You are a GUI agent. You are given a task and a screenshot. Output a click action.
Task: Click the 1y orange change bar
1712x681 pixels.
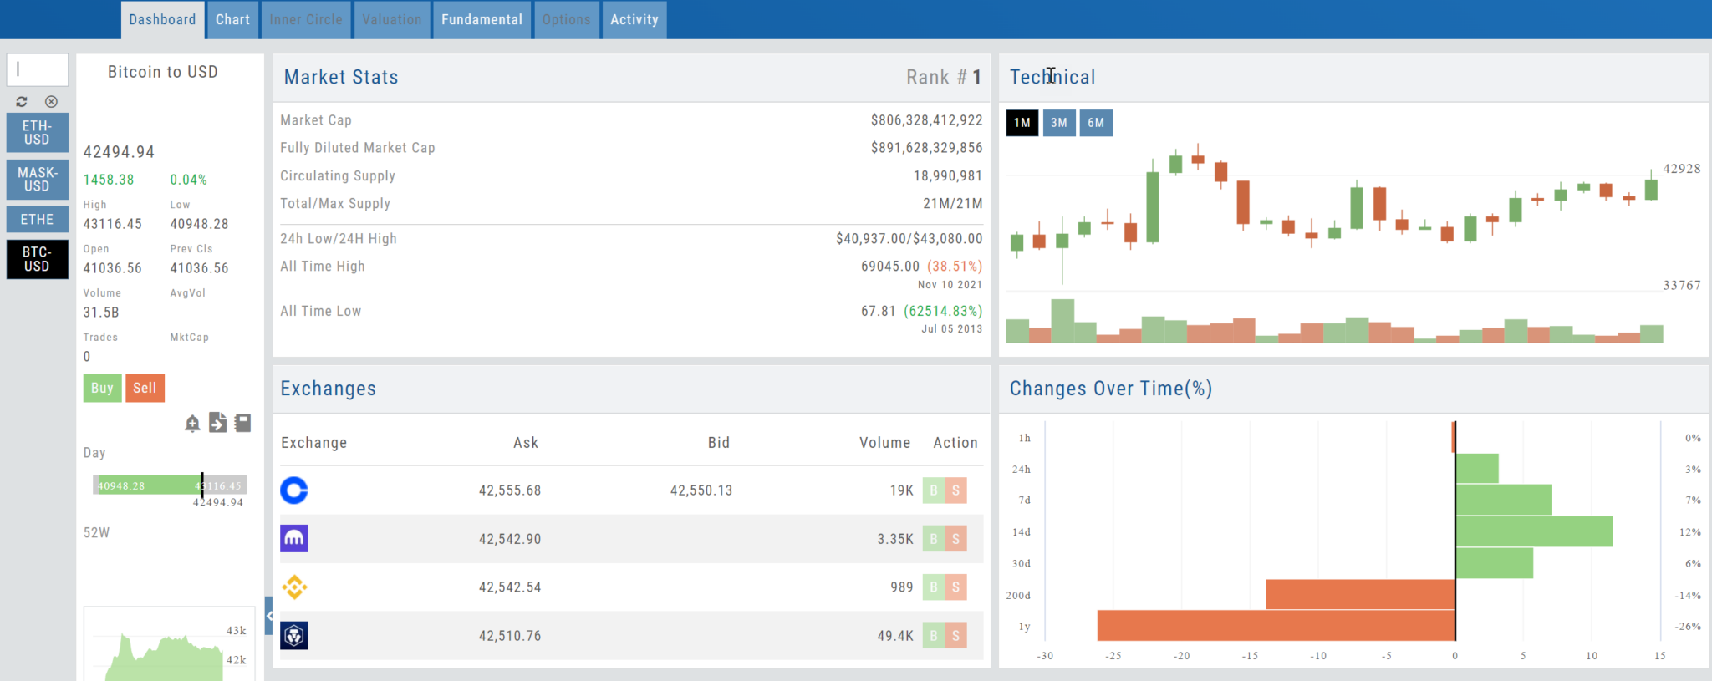[1276, 626]
